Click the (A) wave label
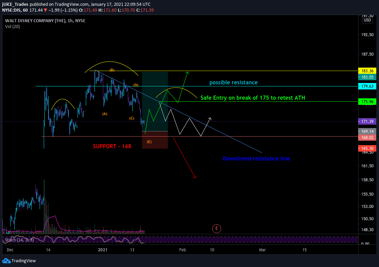Screen dimensions: 379x267 coord(105,114)
